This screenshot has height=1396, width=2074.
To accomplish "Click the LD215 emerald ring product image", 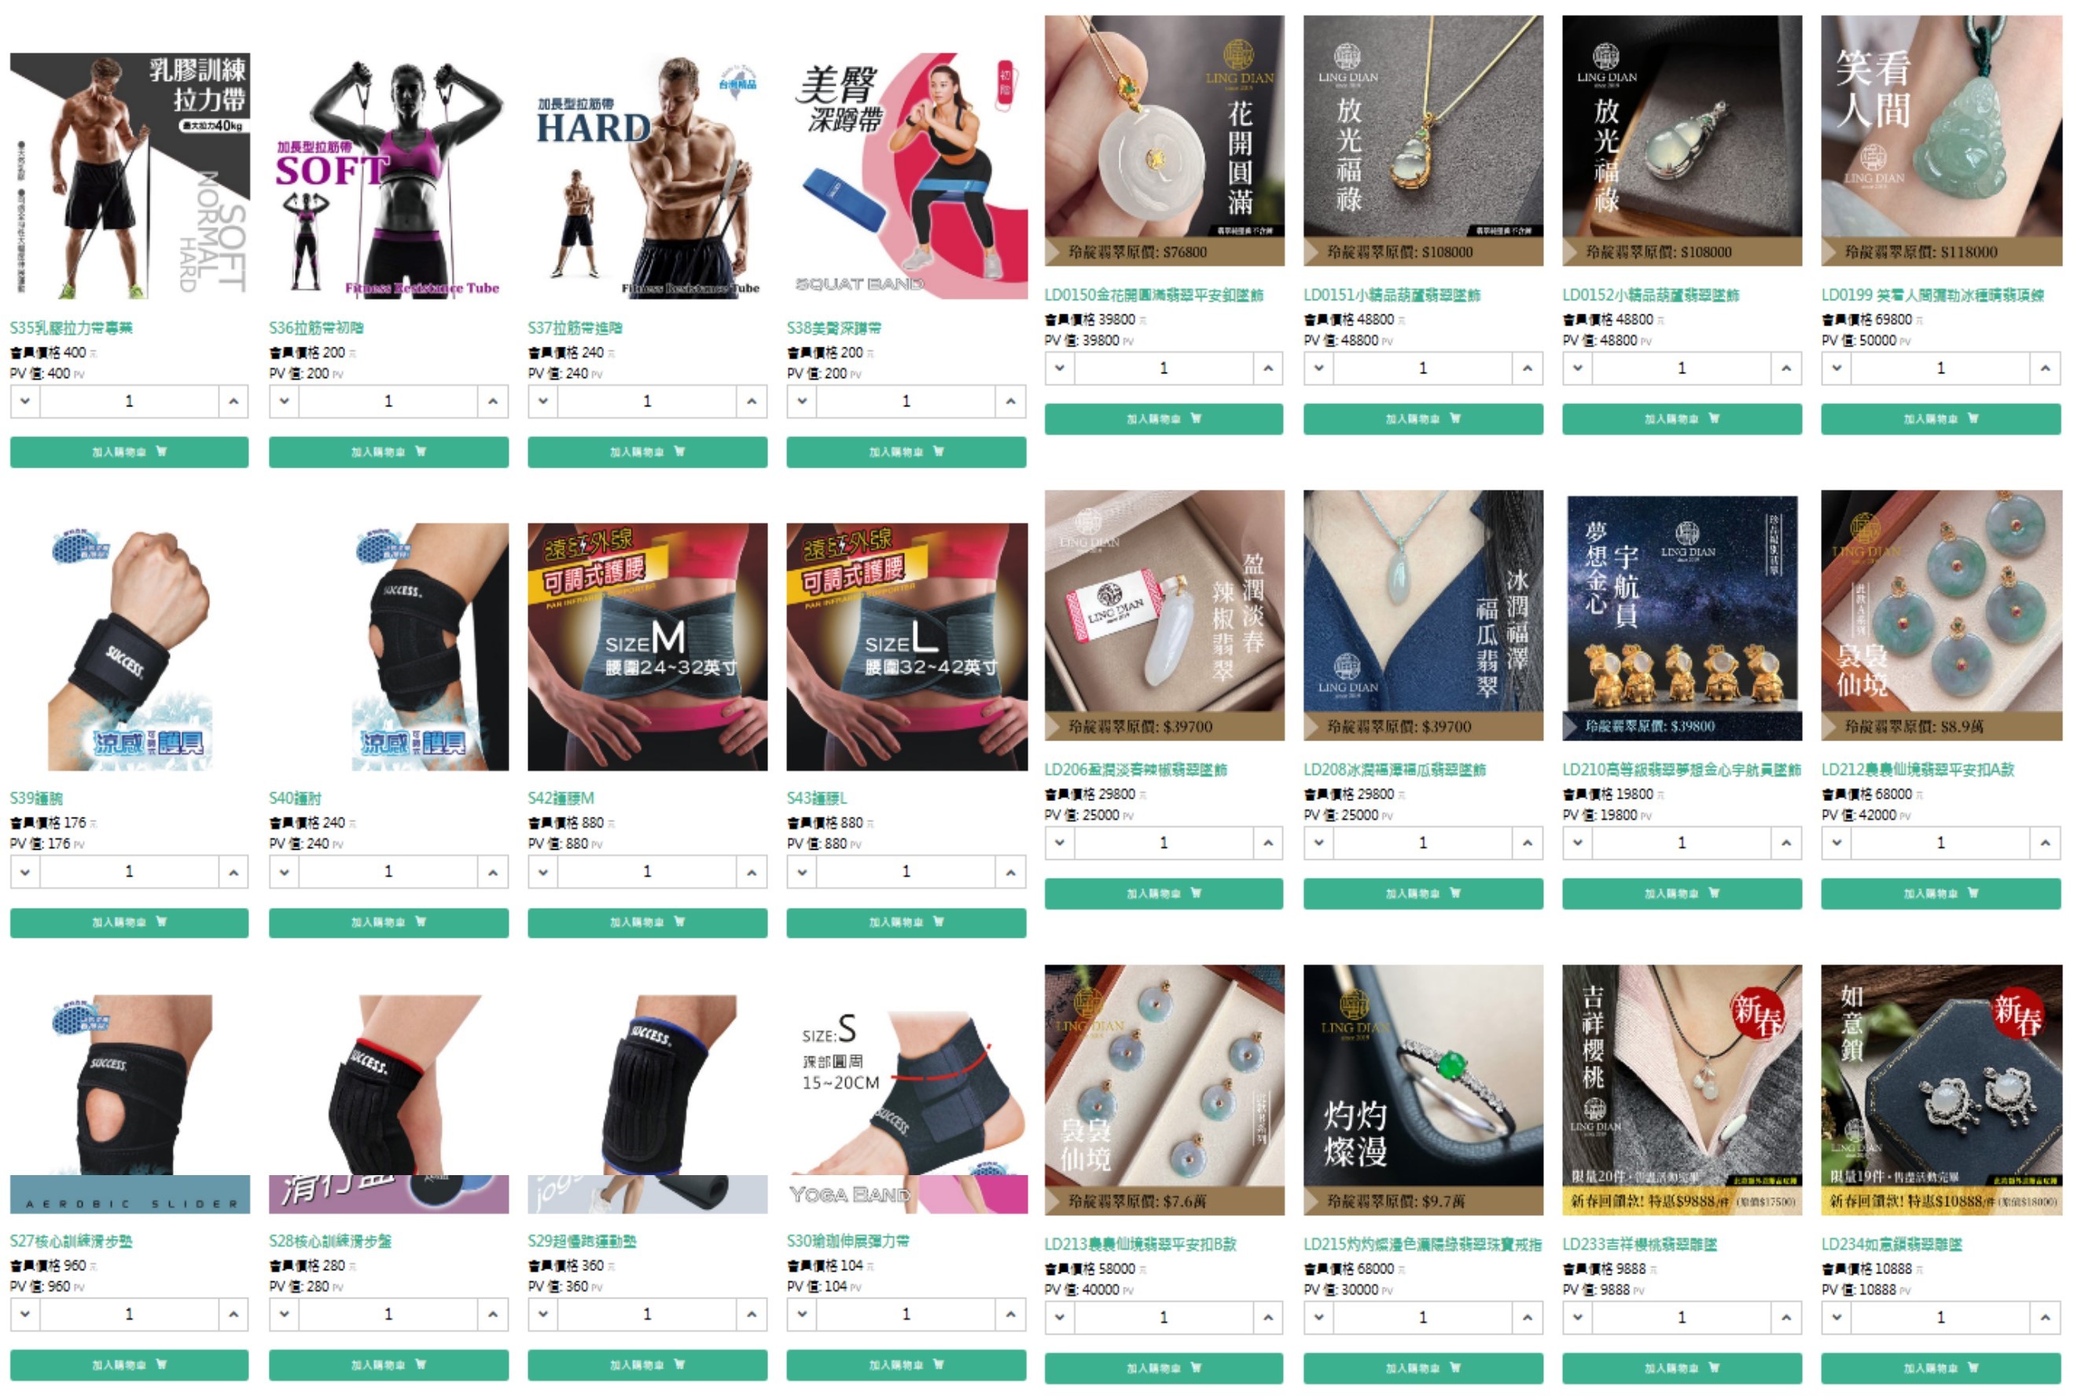I will pyautogui.click(x=1423, y=1089).
